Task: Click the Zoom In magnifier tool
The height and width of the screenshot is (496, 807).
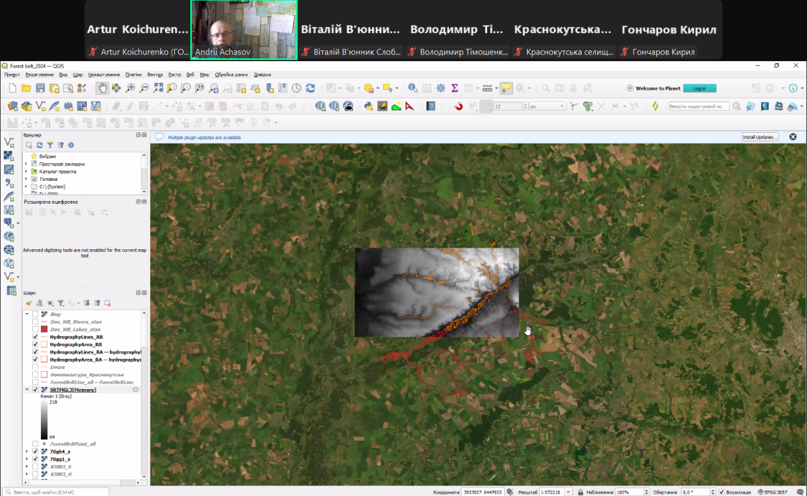Action: tap(130, 88)
